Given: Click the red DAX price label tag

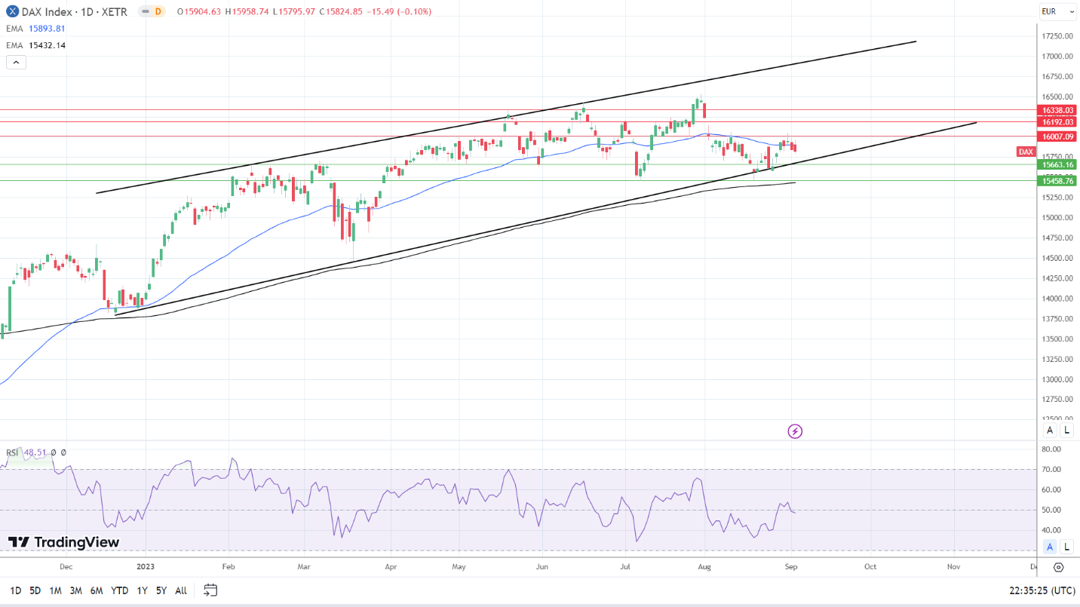Looking at the screenshot, I should click(x=1026, y=152).
